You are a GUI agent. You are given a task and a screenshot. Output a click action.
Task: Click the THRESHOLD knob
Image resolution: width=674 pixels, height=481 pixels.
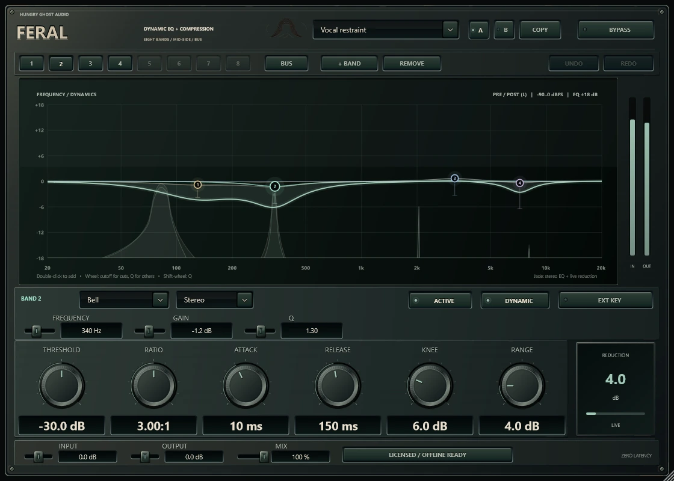pyautogui.click(x=61, y=385)
